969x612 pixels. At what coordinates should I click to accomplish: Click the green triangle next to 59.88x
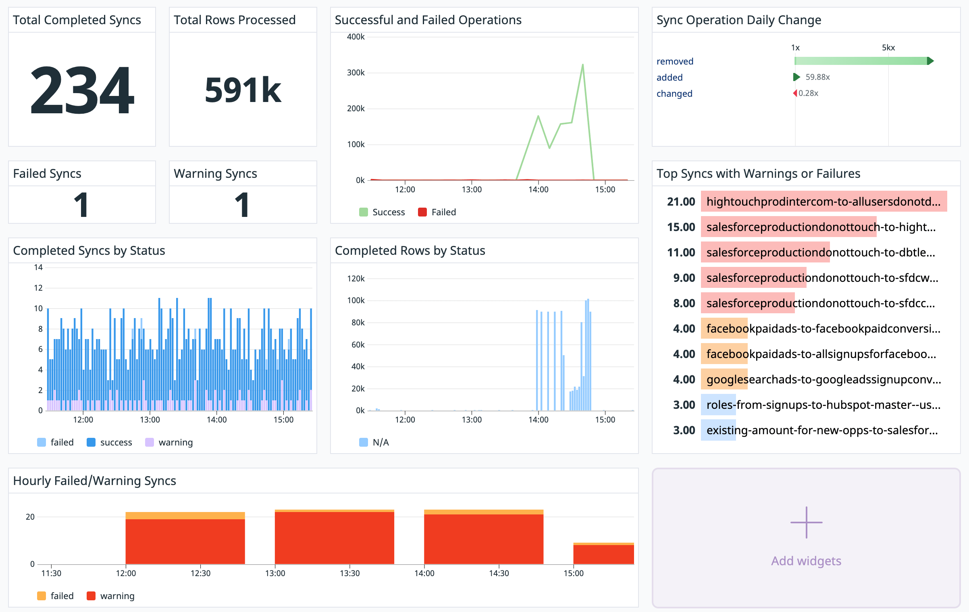coord(796,77)
